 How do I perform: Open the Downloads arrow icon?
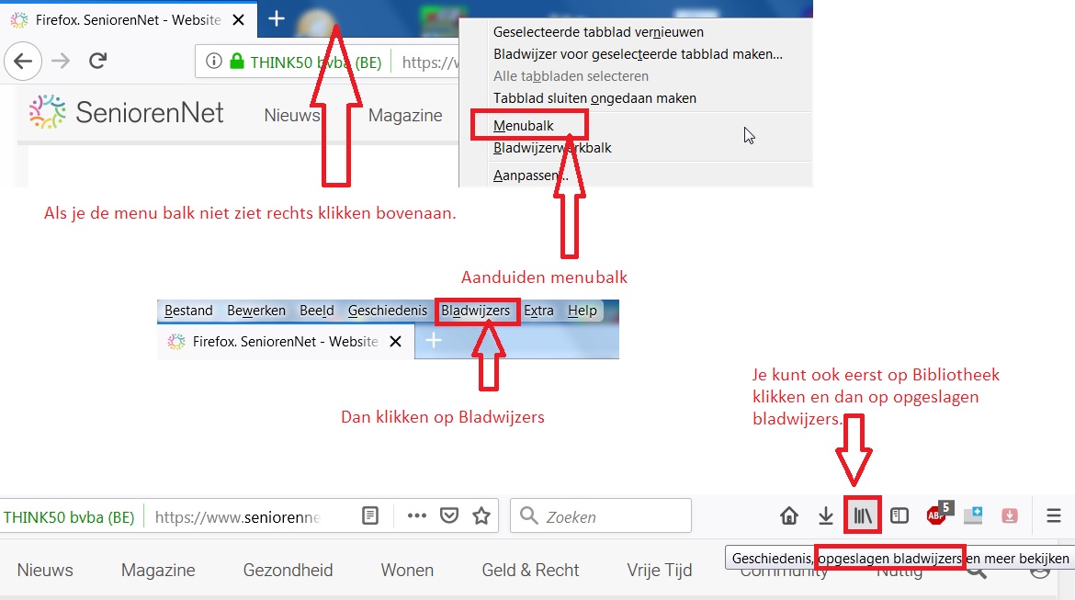click(826, 515)
